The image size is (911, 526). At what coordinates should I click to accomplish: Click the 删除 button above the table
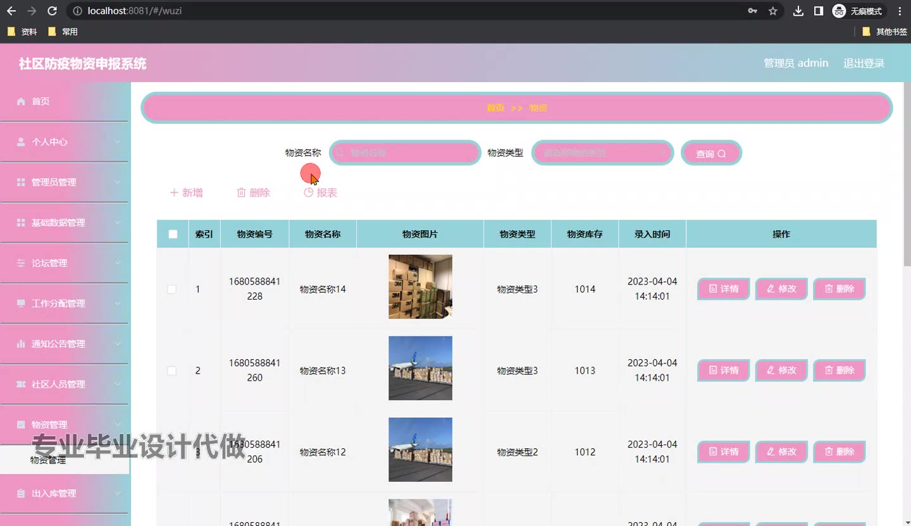point(253,193)
